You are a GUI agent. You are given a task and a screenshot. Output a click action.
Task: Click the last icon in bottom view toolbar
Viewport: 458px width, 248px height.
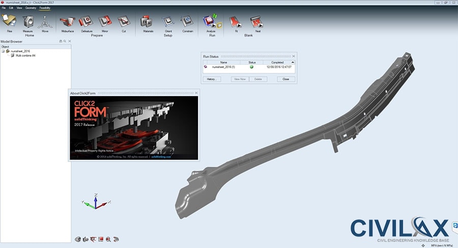[116, 239]
